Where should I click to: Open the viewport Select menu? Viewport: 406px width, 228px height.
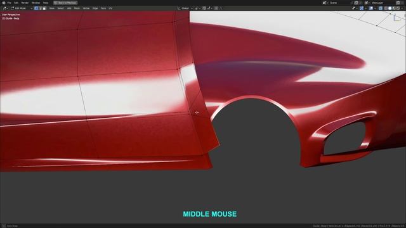(x=61, y=8)
